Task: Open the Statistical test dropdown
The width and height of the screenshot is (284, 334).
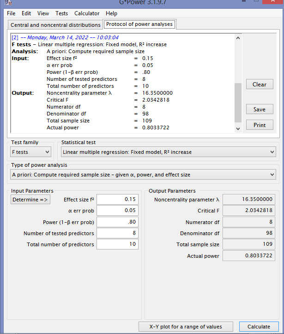Action: [x=169, y=152]
